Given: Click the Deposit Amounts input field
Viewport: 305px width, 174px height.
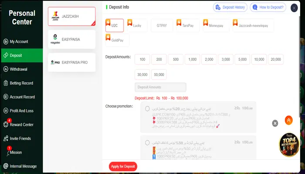Looking at the screenshot, I should (161, 87).
